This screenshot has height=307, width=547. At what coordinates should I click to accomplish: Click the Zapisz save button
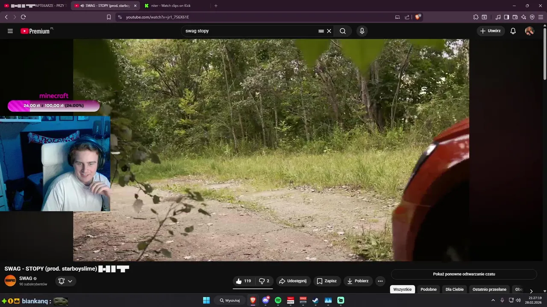[x=326, y=281]
